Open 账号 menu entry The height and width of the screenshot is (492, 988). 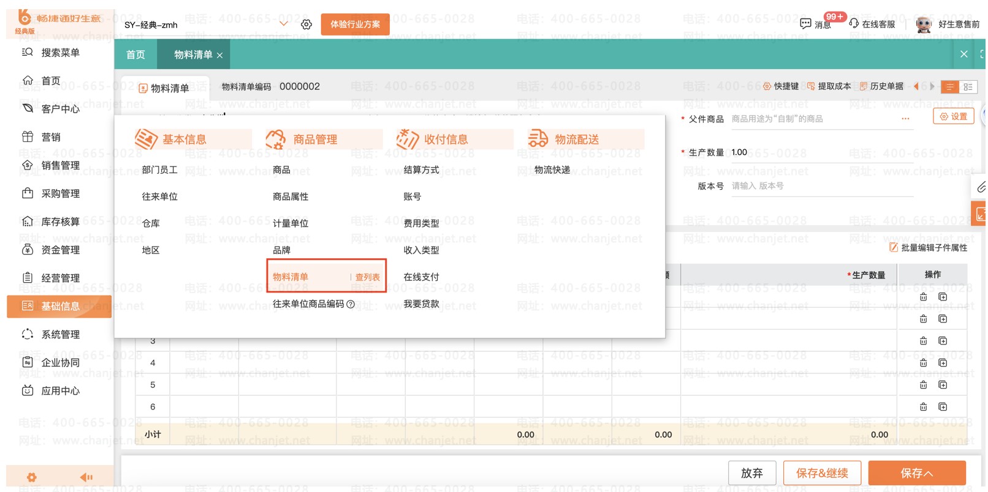point(412,196)
